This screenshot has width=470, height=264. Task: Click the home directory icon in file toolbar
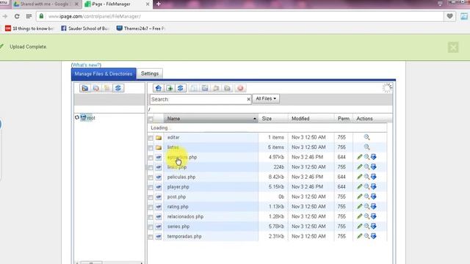pyautogui.click(x=159, y=88)
